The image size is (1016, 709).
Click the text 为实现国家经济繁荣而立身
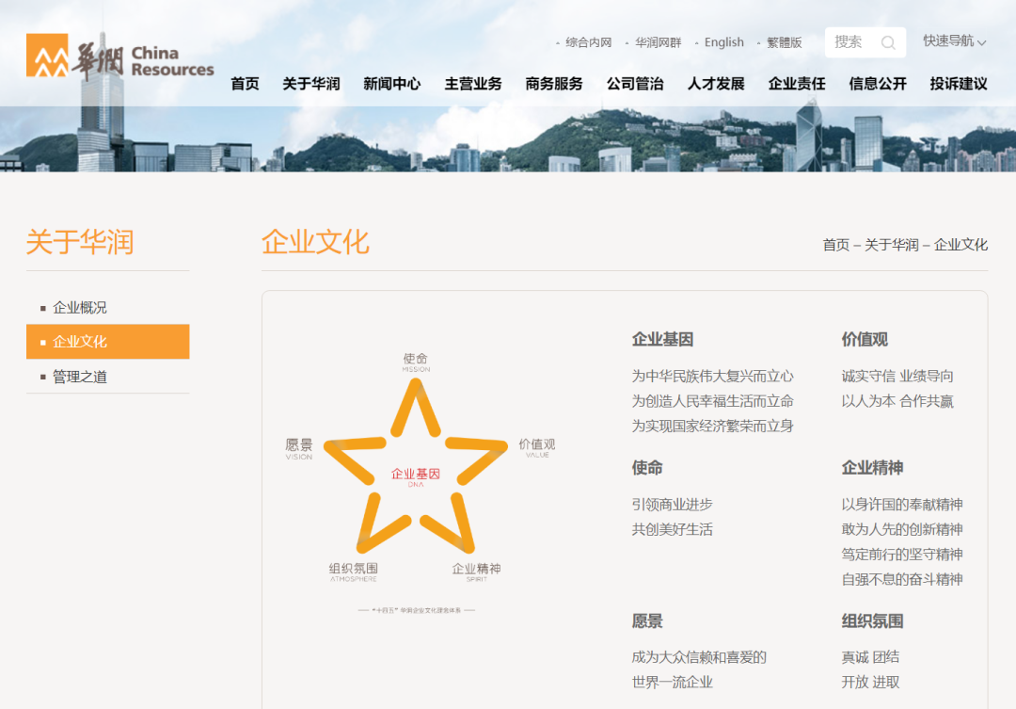pos(713,427)
